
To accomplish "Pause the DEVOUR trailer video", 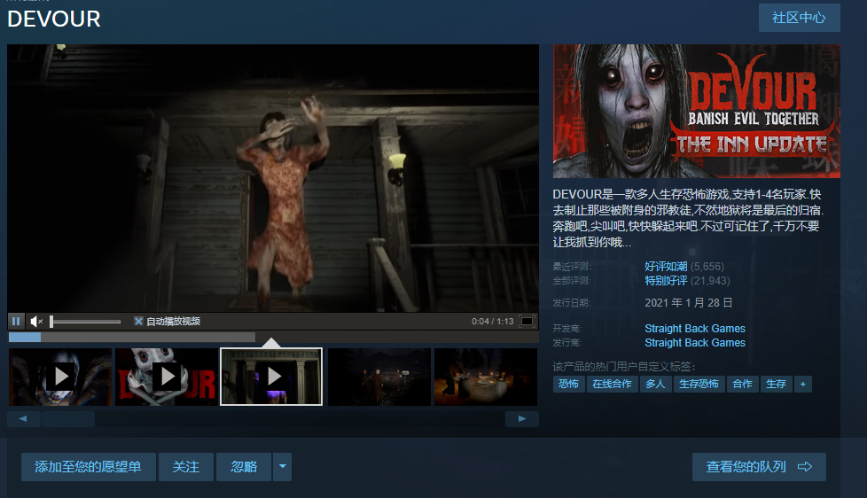I will click(x=16, y=321).
